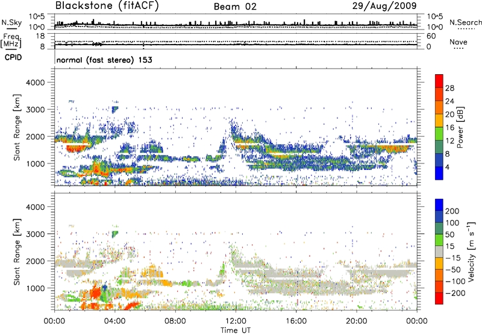Viewport: 482px width, 334px height.
Task: Select the "08:00" time tick label
Action: [175, 321]
